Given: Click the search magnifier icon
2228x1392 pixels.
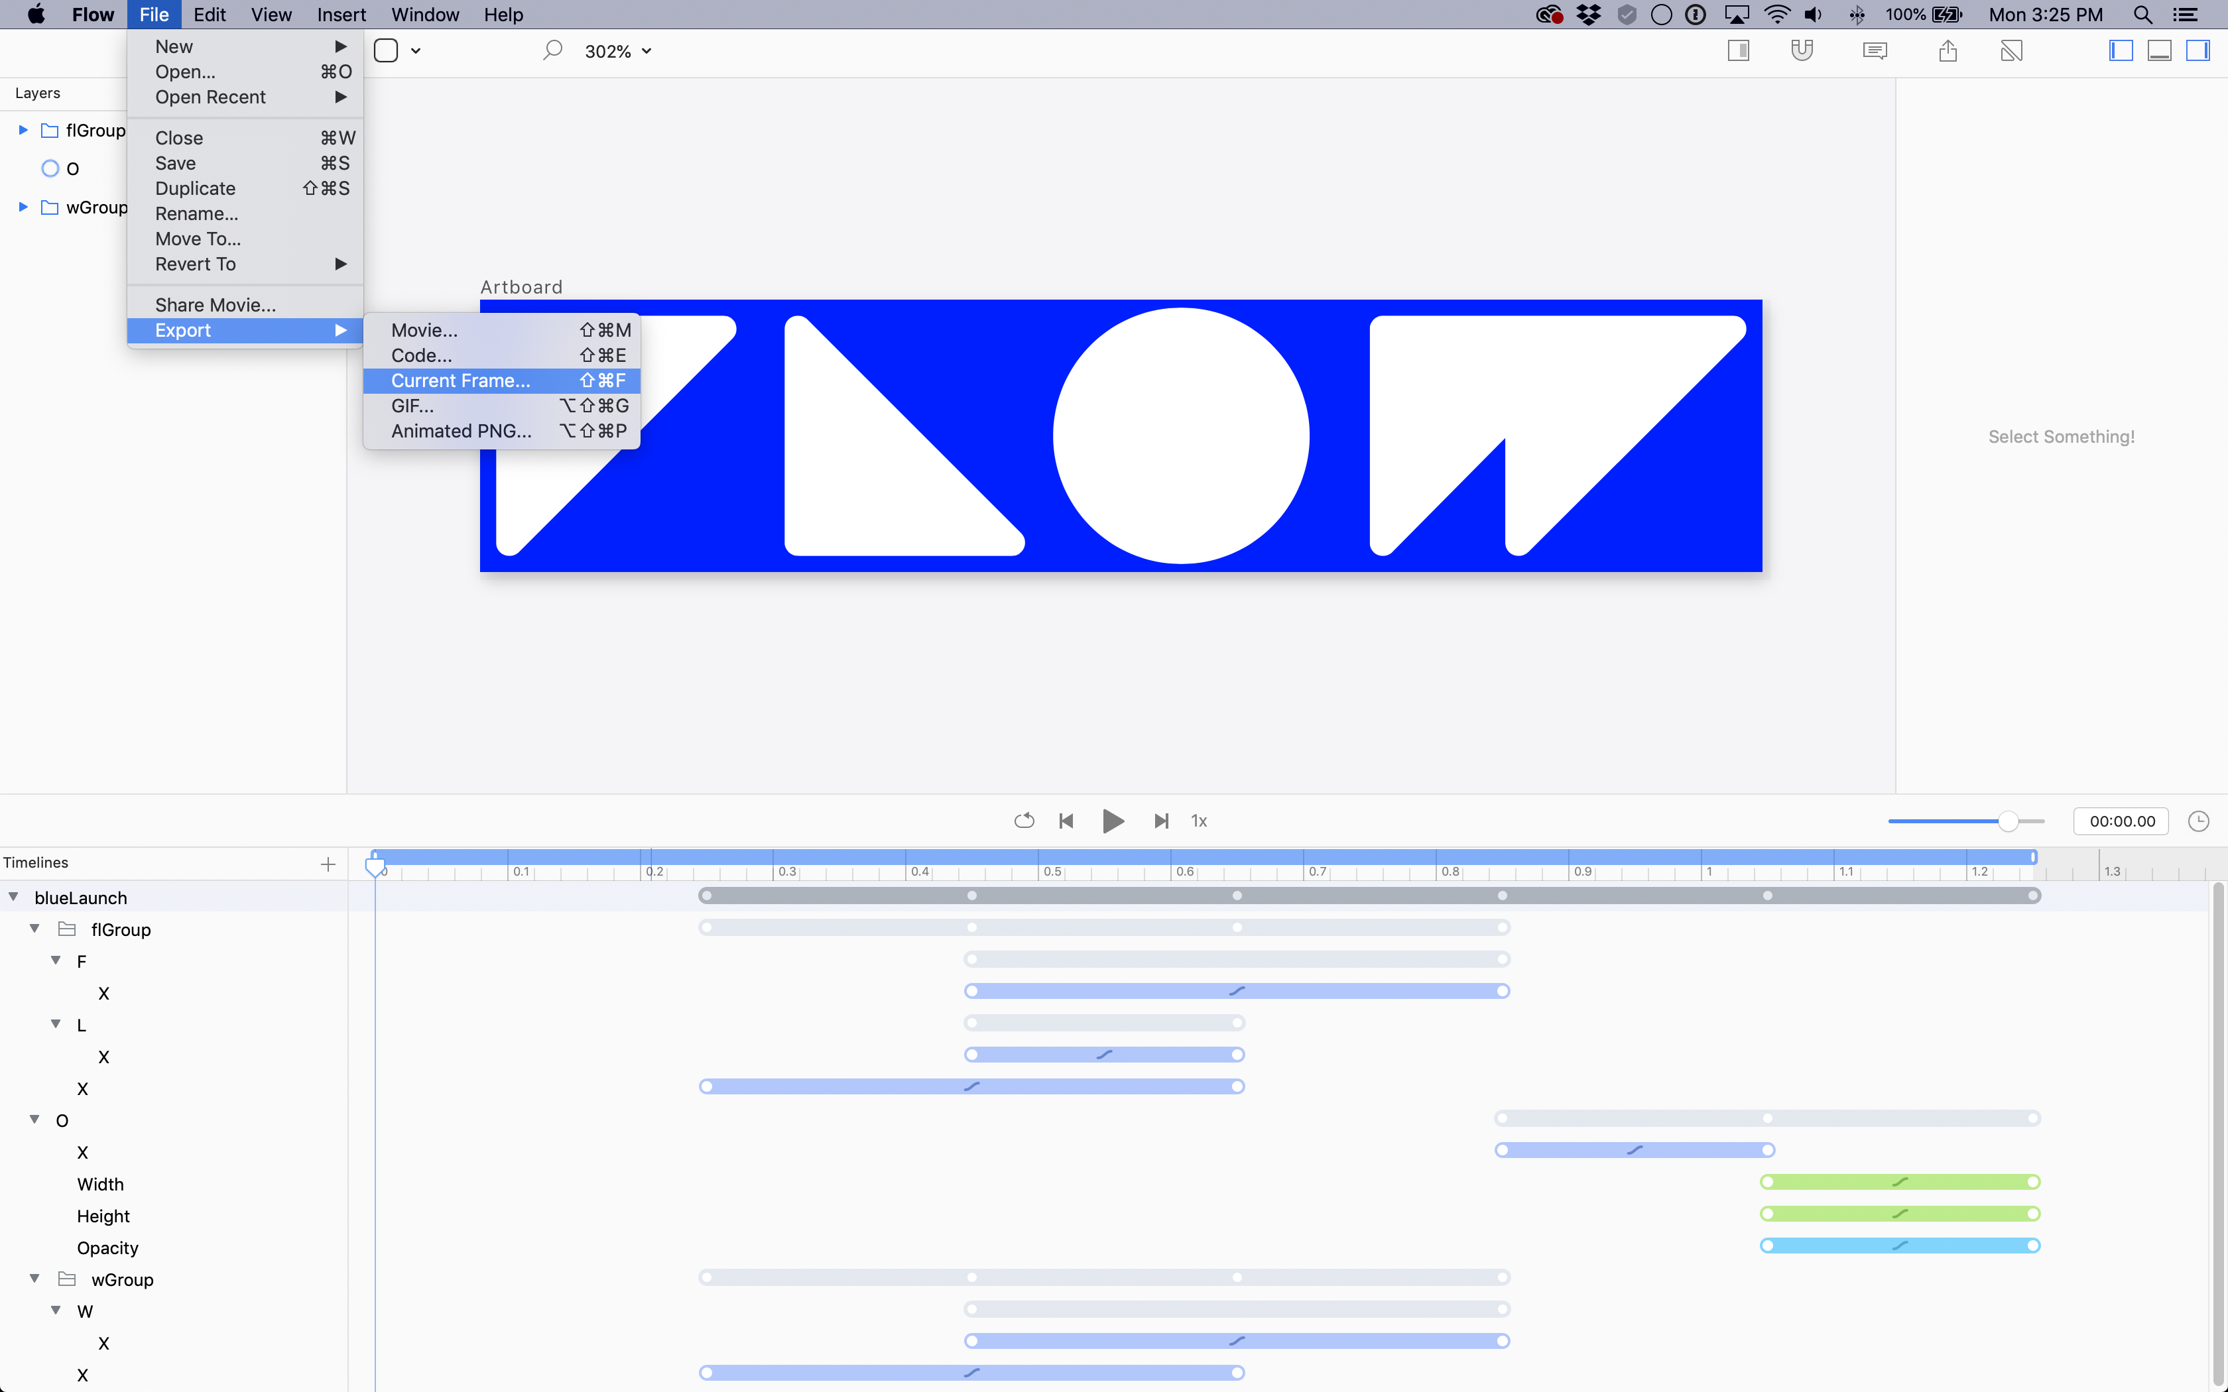Looking at the screenshot, I should point(553,50).
